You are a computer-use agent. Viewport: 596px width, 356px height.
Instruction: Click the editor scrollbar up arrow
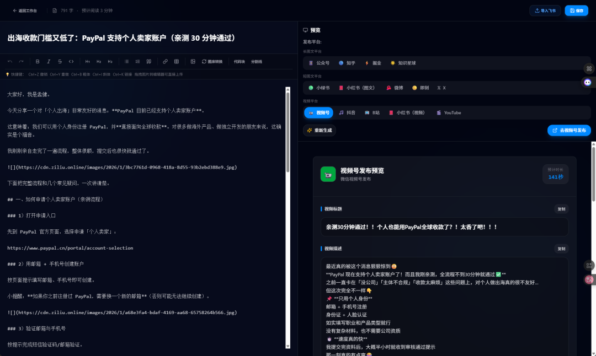(x=288, y=90)
